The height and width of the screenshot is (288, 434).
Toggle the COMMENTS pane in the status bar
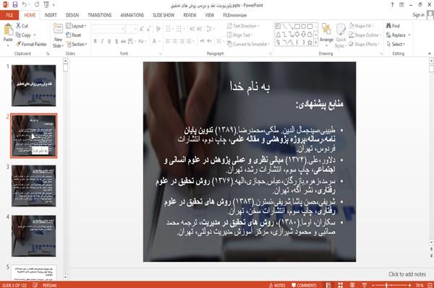tap(304, 285)
